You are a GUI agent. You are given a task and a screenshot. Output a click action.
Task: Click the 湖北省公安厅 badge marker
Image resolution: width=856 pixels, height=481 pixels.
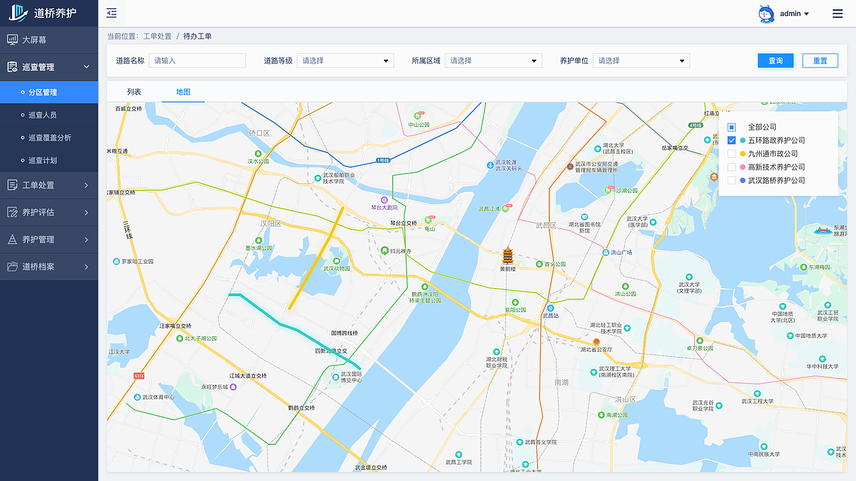pyautogui.click(x=597, y=341)
